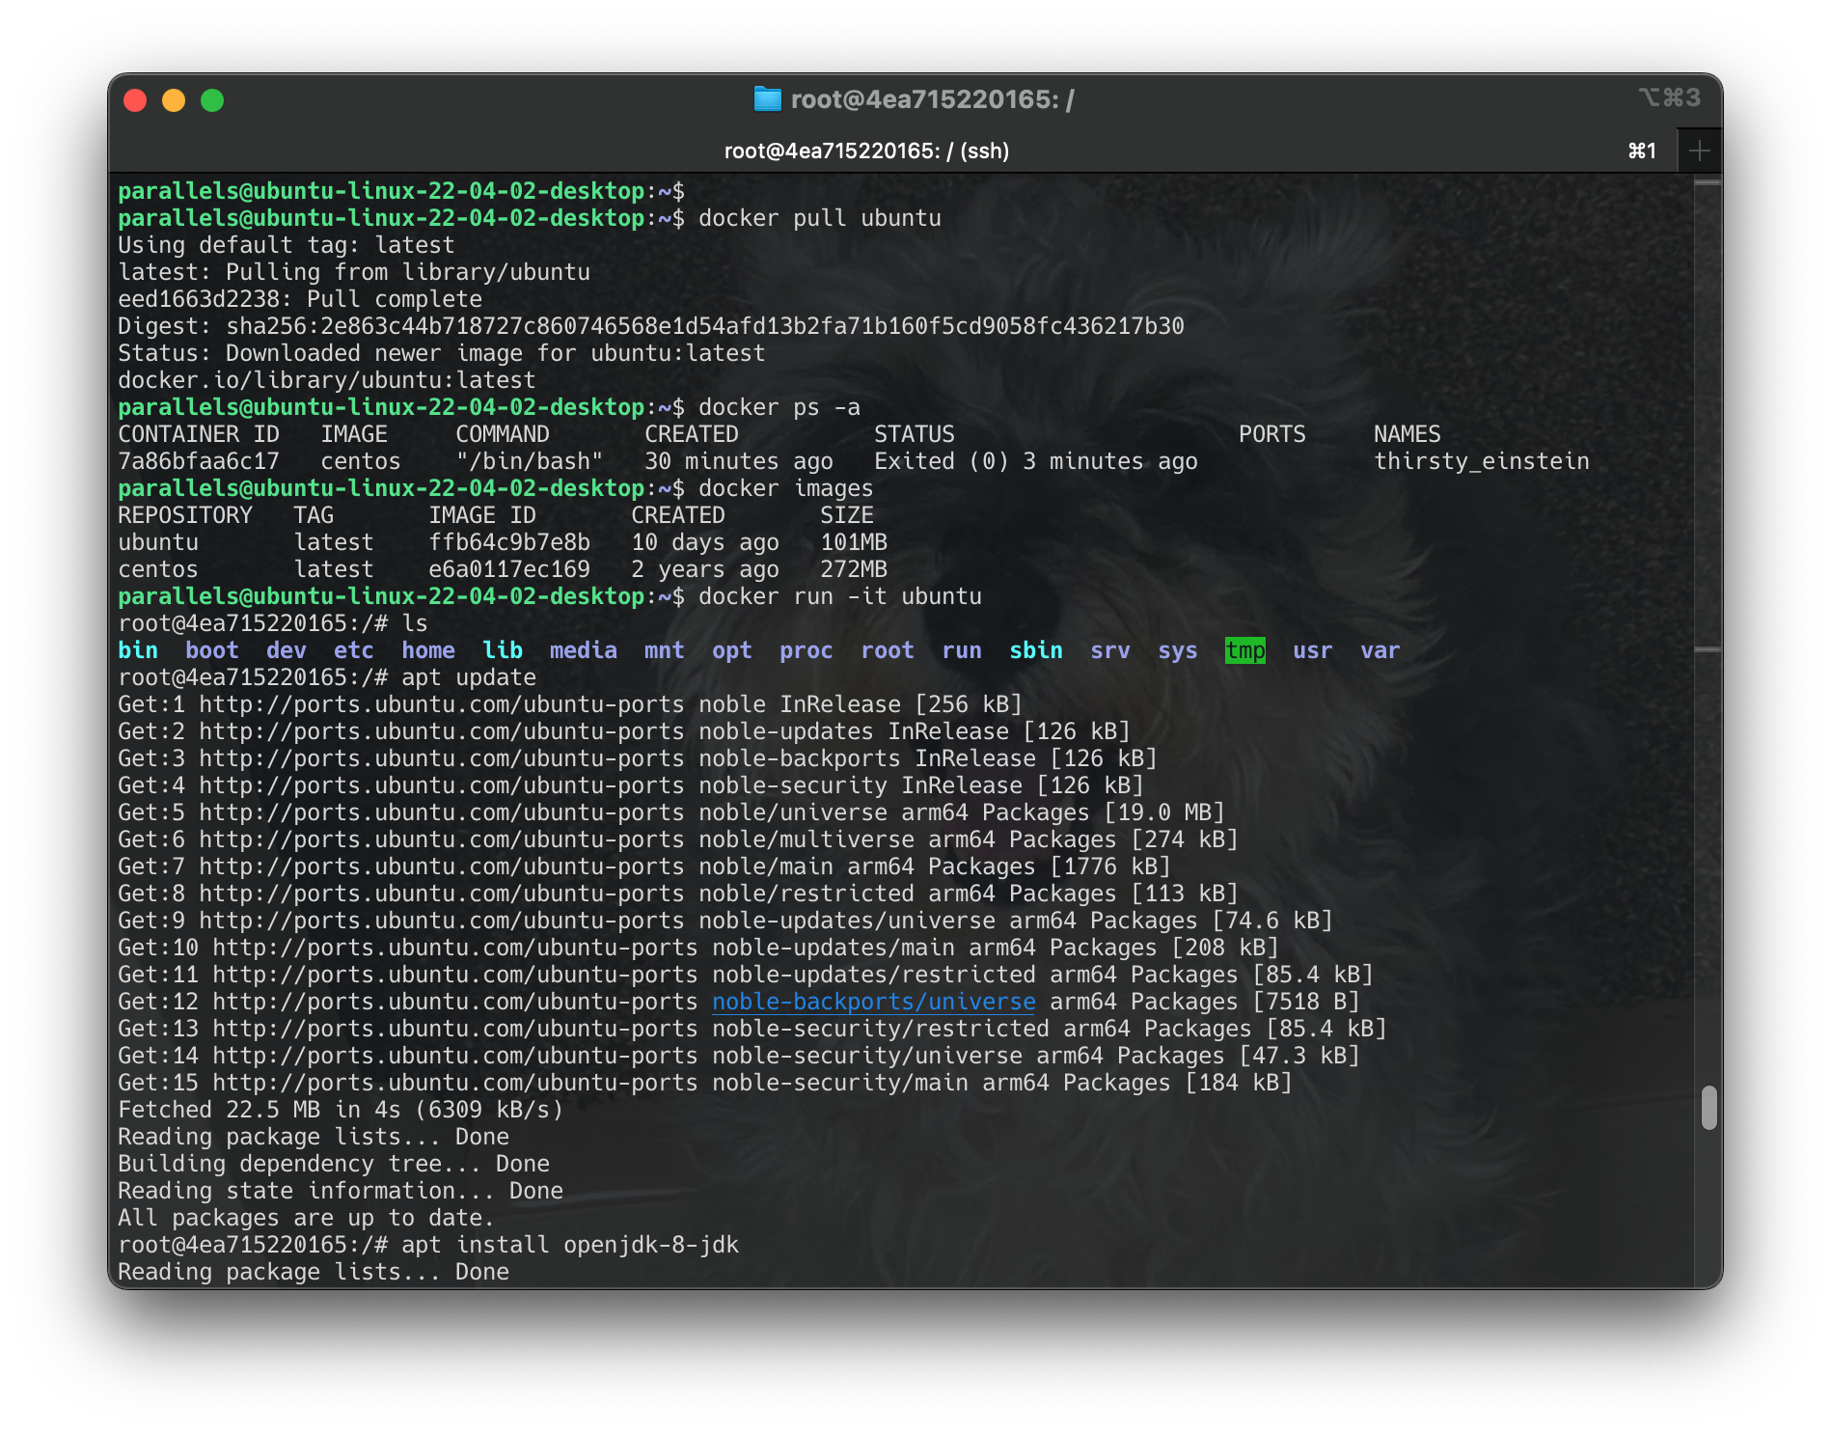Click the 'bin' directory entry
Screen dimensions: 1831x1432
coord(138,650)
